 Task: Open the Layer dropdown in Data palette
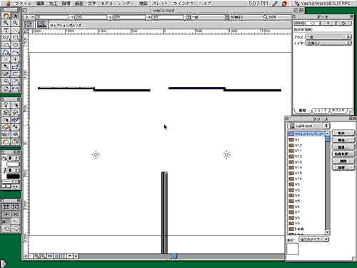[328, 43]
